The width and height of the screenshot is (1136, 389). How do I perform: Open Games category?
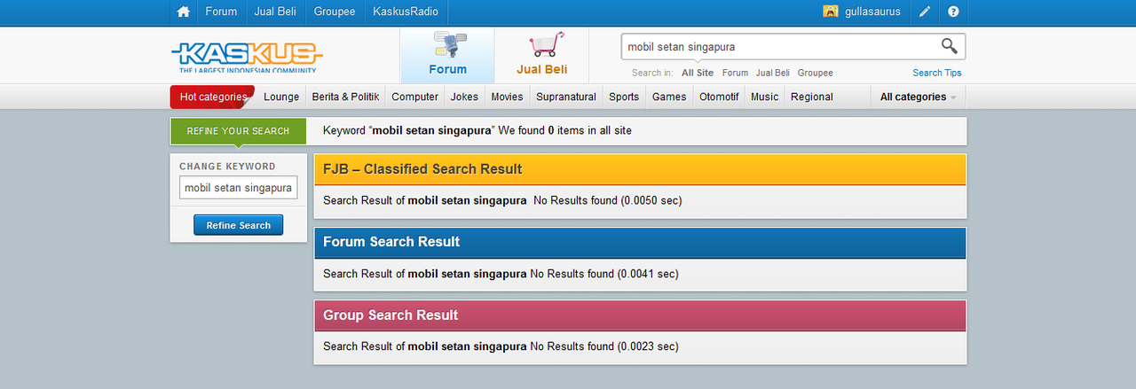tap(669, 97)
